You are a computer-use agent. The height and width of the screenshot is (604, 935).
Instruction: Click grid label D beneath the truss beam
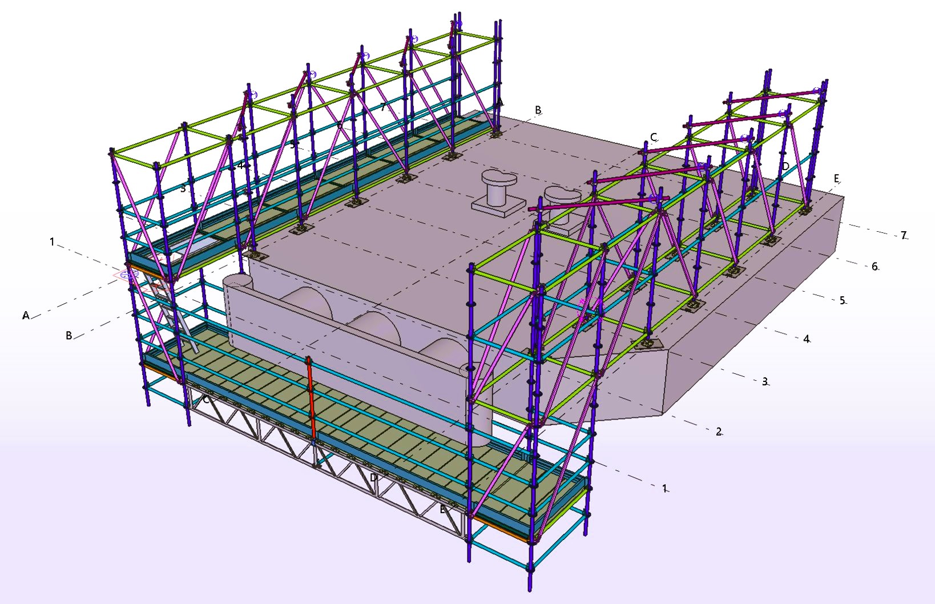point(373,477)
